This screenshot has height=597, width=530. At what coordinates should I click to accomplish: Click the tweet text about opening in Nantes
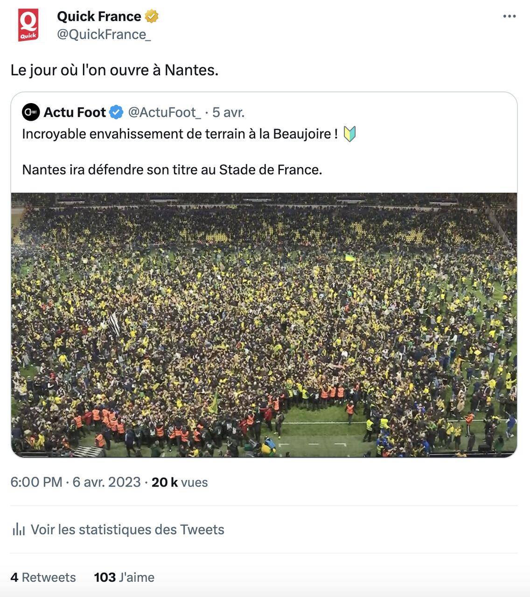coord(114,70)
